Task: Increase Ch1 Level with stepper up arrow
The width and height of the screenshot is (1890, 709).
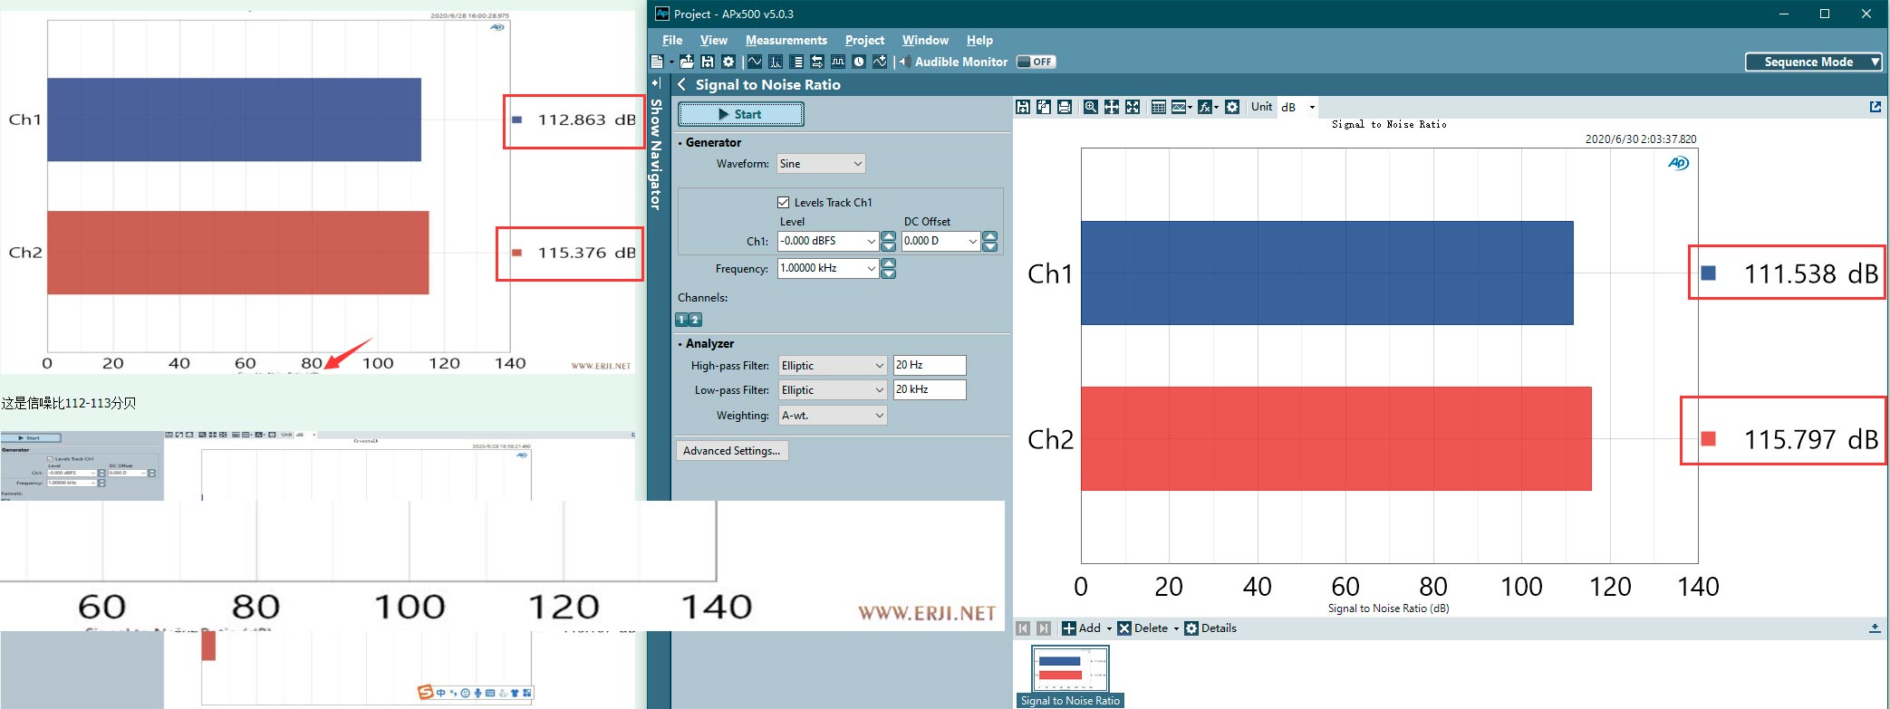Action: pyautogui.click(x=889, y=236)
